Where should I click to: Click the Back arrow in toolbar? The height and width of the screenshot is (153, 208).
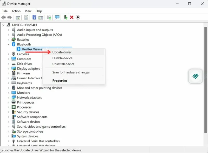coord(4,17)
